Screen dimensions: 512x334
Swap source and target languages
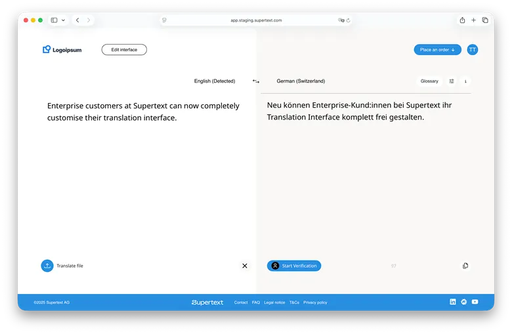(256, 81)
